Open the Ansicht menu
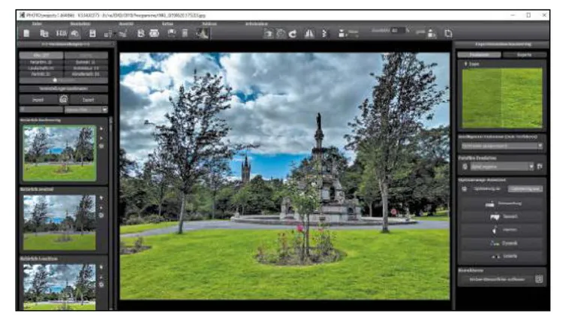Image resolution: width=563 pixels, height=316 pixels. [126, 24]
